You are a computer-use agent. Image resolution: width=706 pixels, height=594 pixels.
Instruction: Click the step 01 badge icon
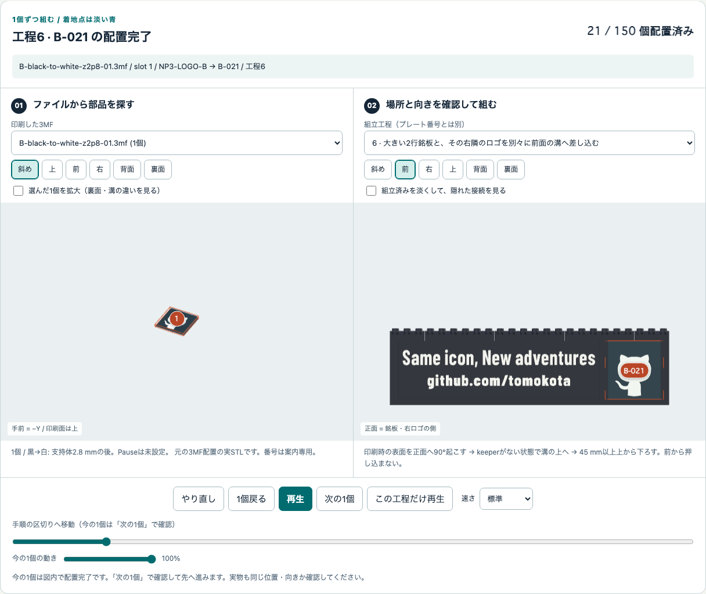pos(19,105)
